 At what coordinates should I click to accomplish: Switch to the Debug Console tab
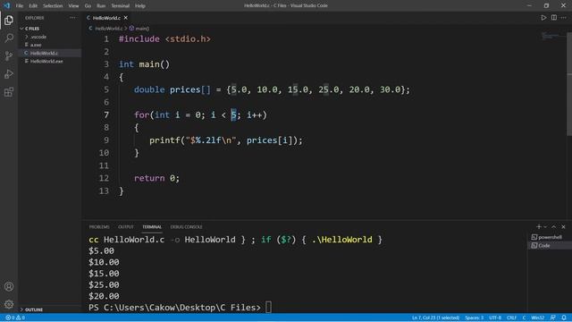[x=186, y=227]
